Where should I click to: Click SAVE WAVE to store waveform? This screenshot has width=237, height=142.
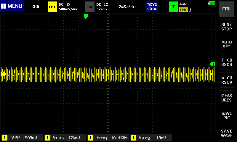(227, 133)
